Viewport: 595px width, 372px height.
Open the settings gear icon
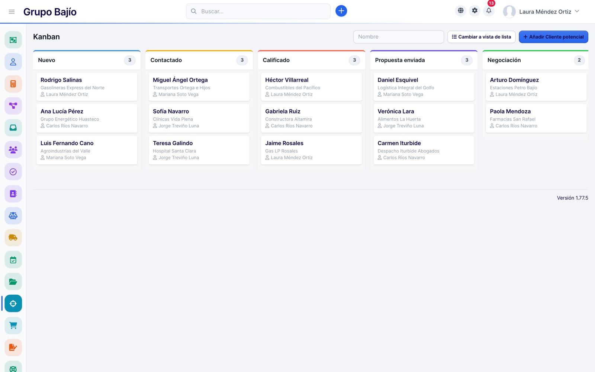tap(475, 11)
